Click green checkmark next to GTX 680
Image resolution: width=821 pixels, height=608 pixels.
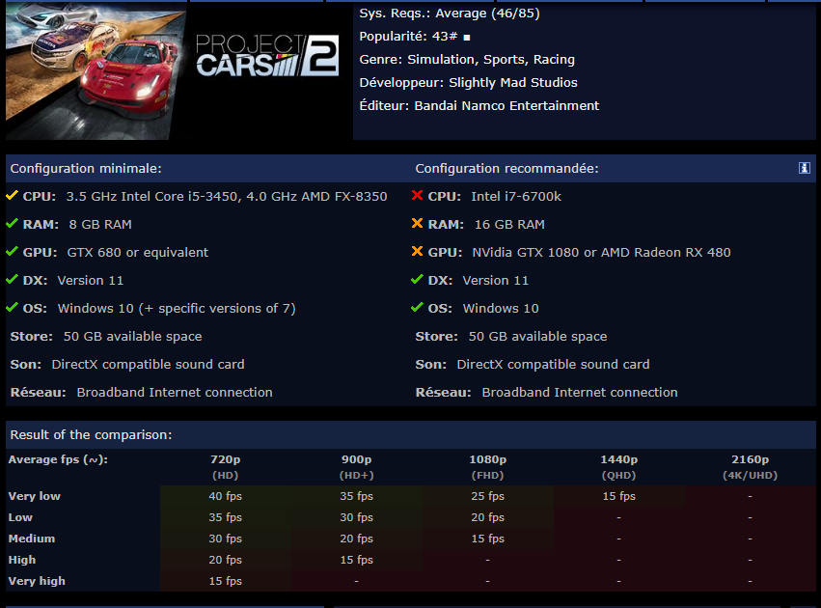(x=12, y=252)
